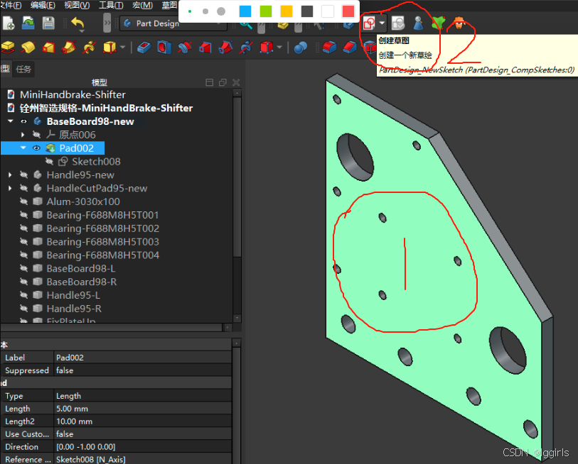This screenshot has height=464, width=578.
Task: Open the 视图(V) menu
Action: 77,5
